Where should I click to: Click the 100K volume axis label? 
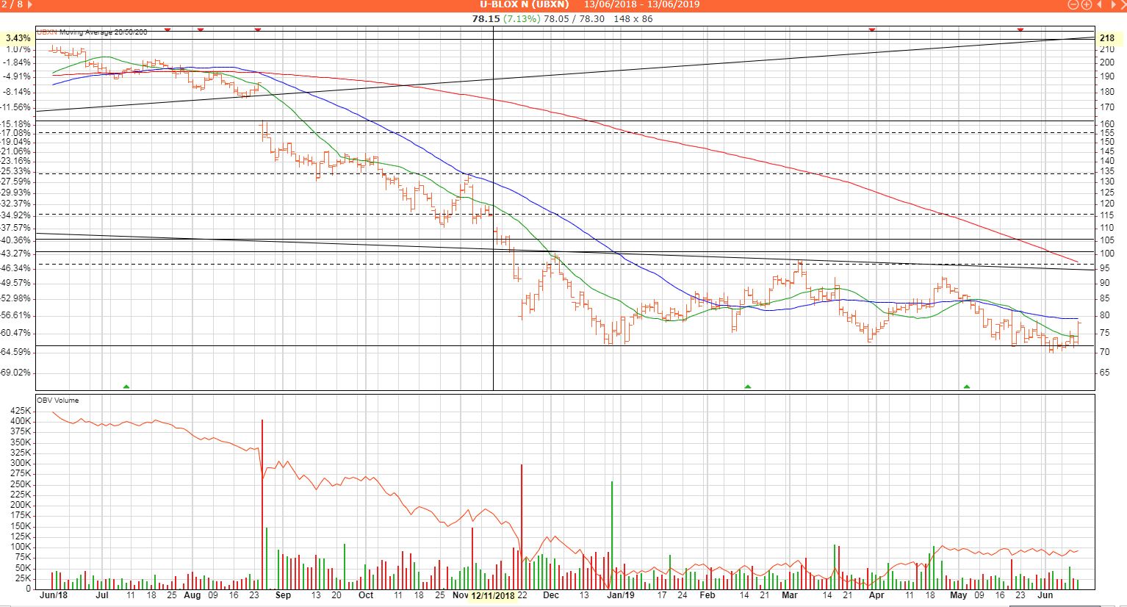(x=21, y=547)
